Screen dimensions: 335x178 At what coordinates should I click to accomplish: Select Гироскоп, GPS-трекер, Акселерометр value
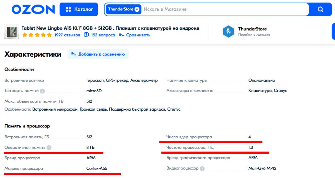[122, 80]
